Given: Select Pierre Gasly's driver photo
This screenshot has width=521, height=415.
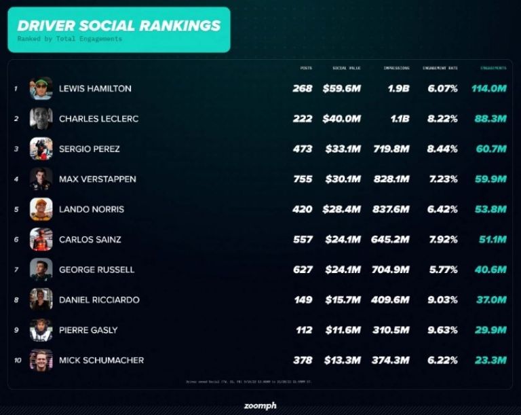Looking at the screenshot, I should [41, 330].
